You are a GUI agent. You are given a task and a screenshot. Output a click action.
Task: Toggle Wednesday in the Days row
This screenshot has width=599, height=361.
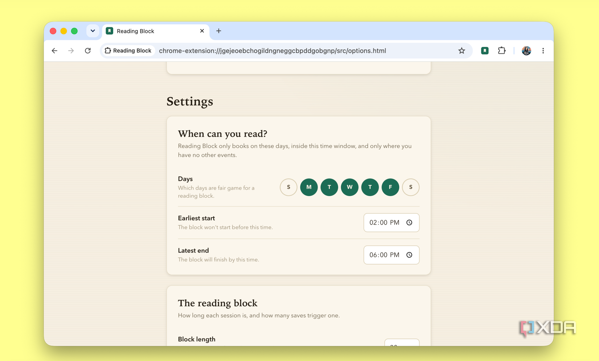coord(350,187)
